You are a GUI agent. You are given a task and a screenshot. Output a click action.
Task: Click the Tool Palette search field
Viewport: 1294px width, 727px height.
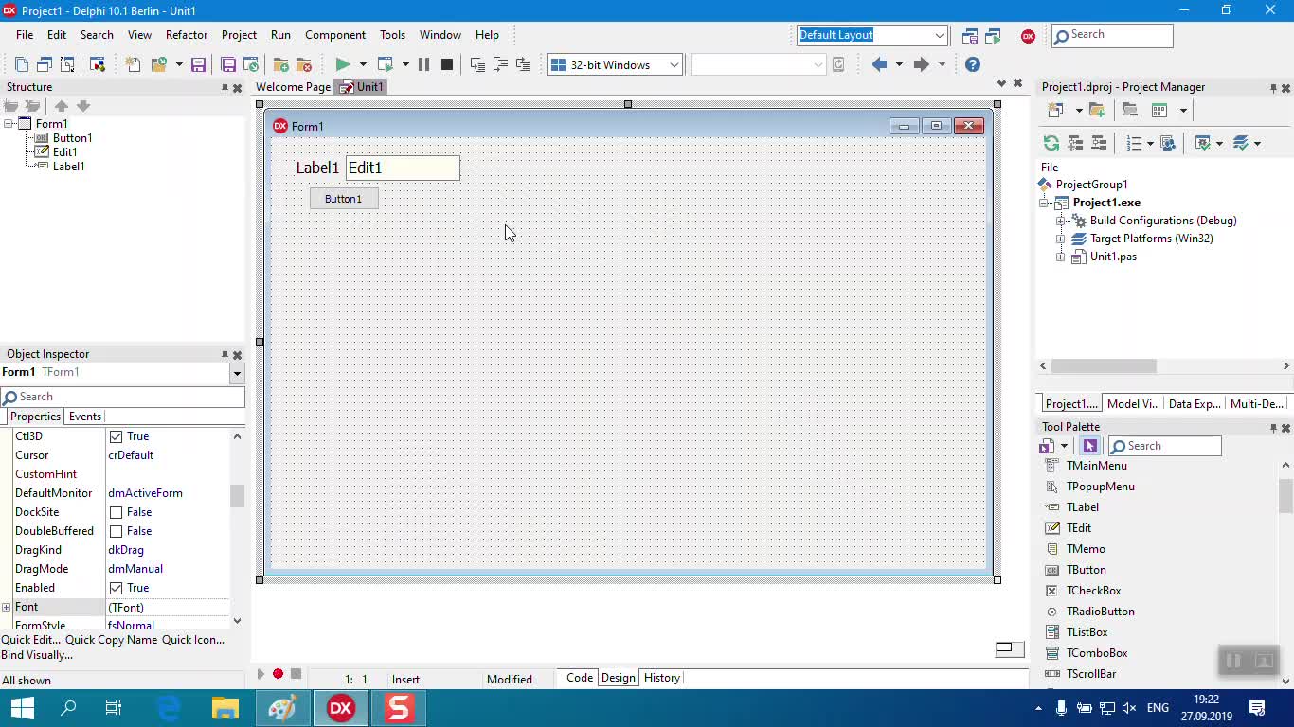1165,446
